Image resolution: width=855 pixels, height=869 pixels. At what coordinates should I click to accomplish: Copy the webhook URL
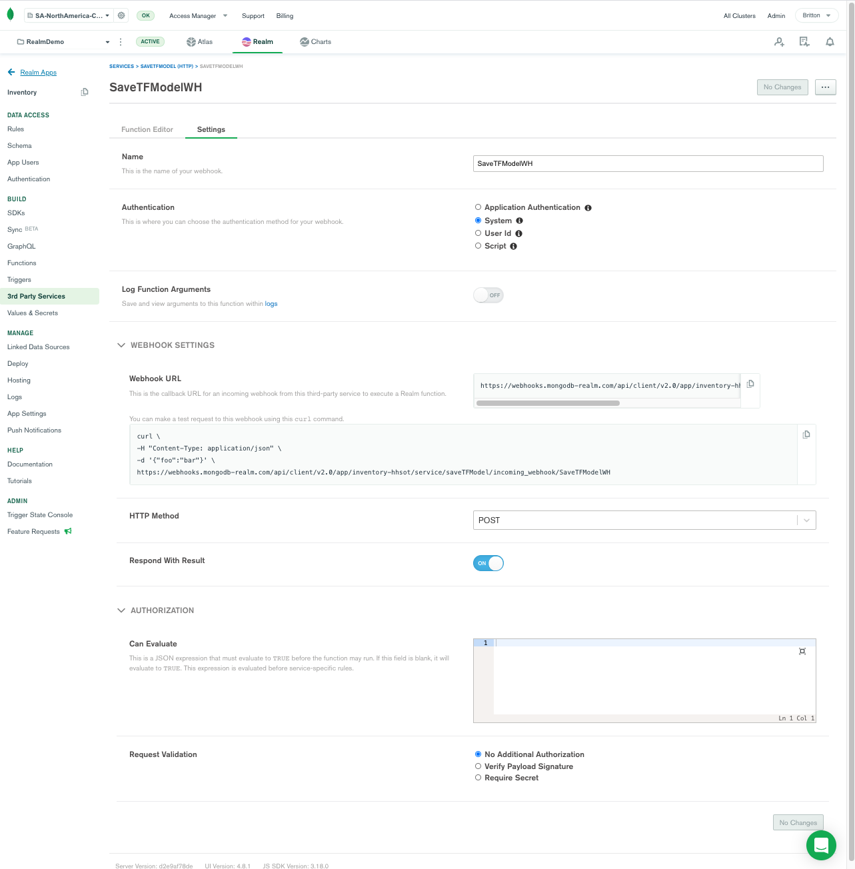point(750,384)
